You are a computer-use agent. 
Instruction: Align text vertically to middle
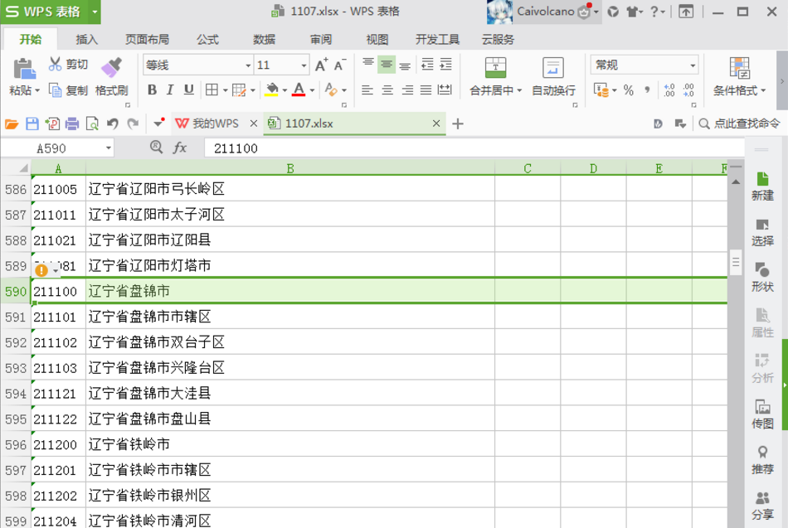(x=387, y=65)
